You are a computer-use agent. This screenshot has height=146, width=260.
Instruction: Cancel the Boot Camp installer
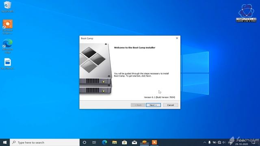tap(171, 105)
